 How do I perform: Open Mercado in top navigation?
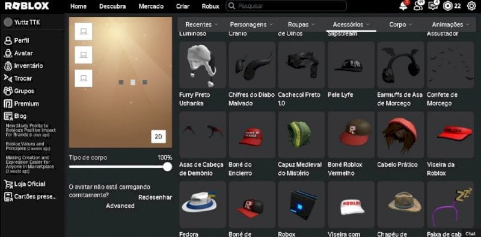[x=151, y=6]
